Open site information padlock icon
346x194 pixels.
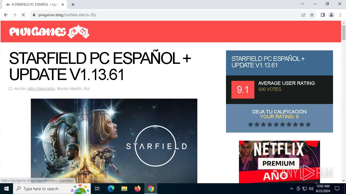34,15
